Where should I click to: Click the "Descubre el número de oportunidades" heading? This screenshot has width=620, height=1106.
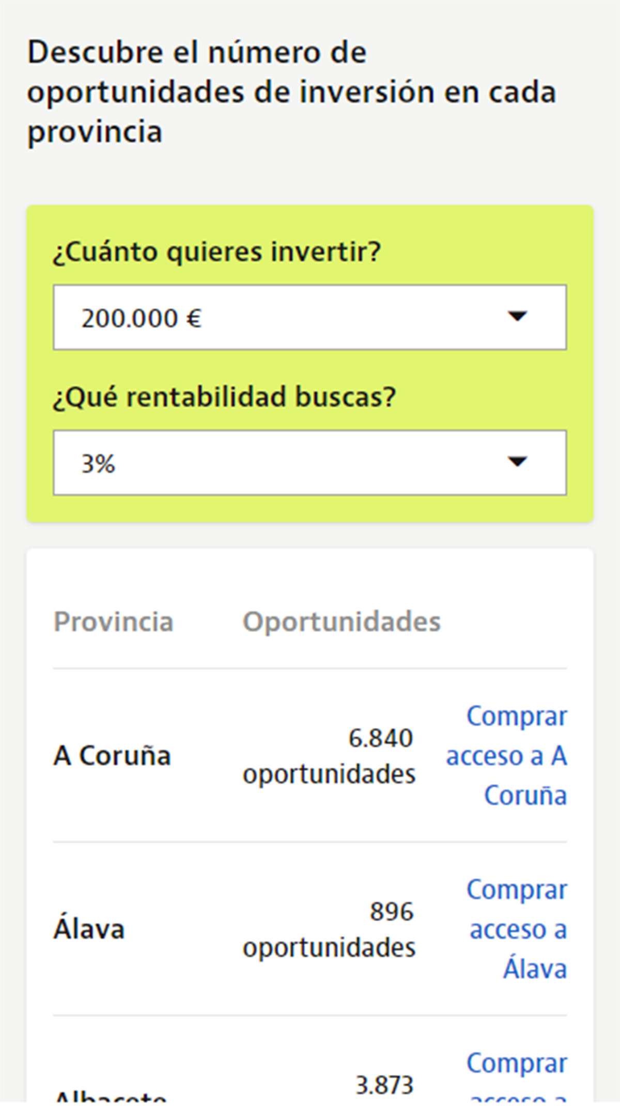coord(292,92)
